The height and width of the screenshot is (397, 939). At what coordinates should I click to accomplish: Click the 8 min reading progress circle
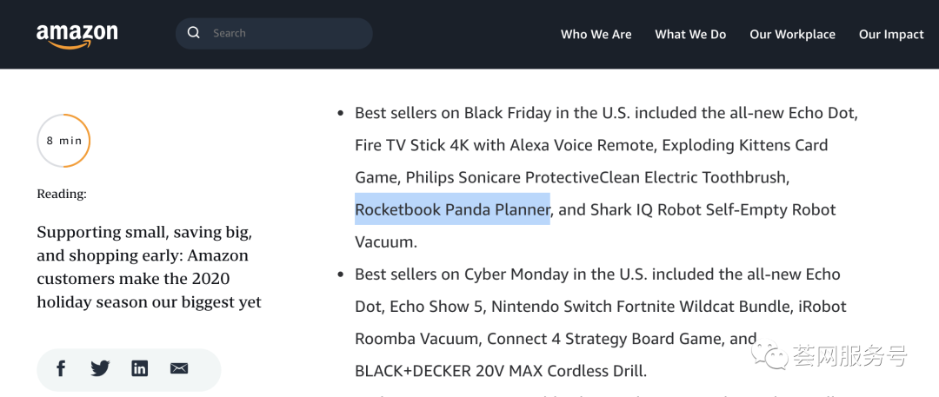[63, 141]
